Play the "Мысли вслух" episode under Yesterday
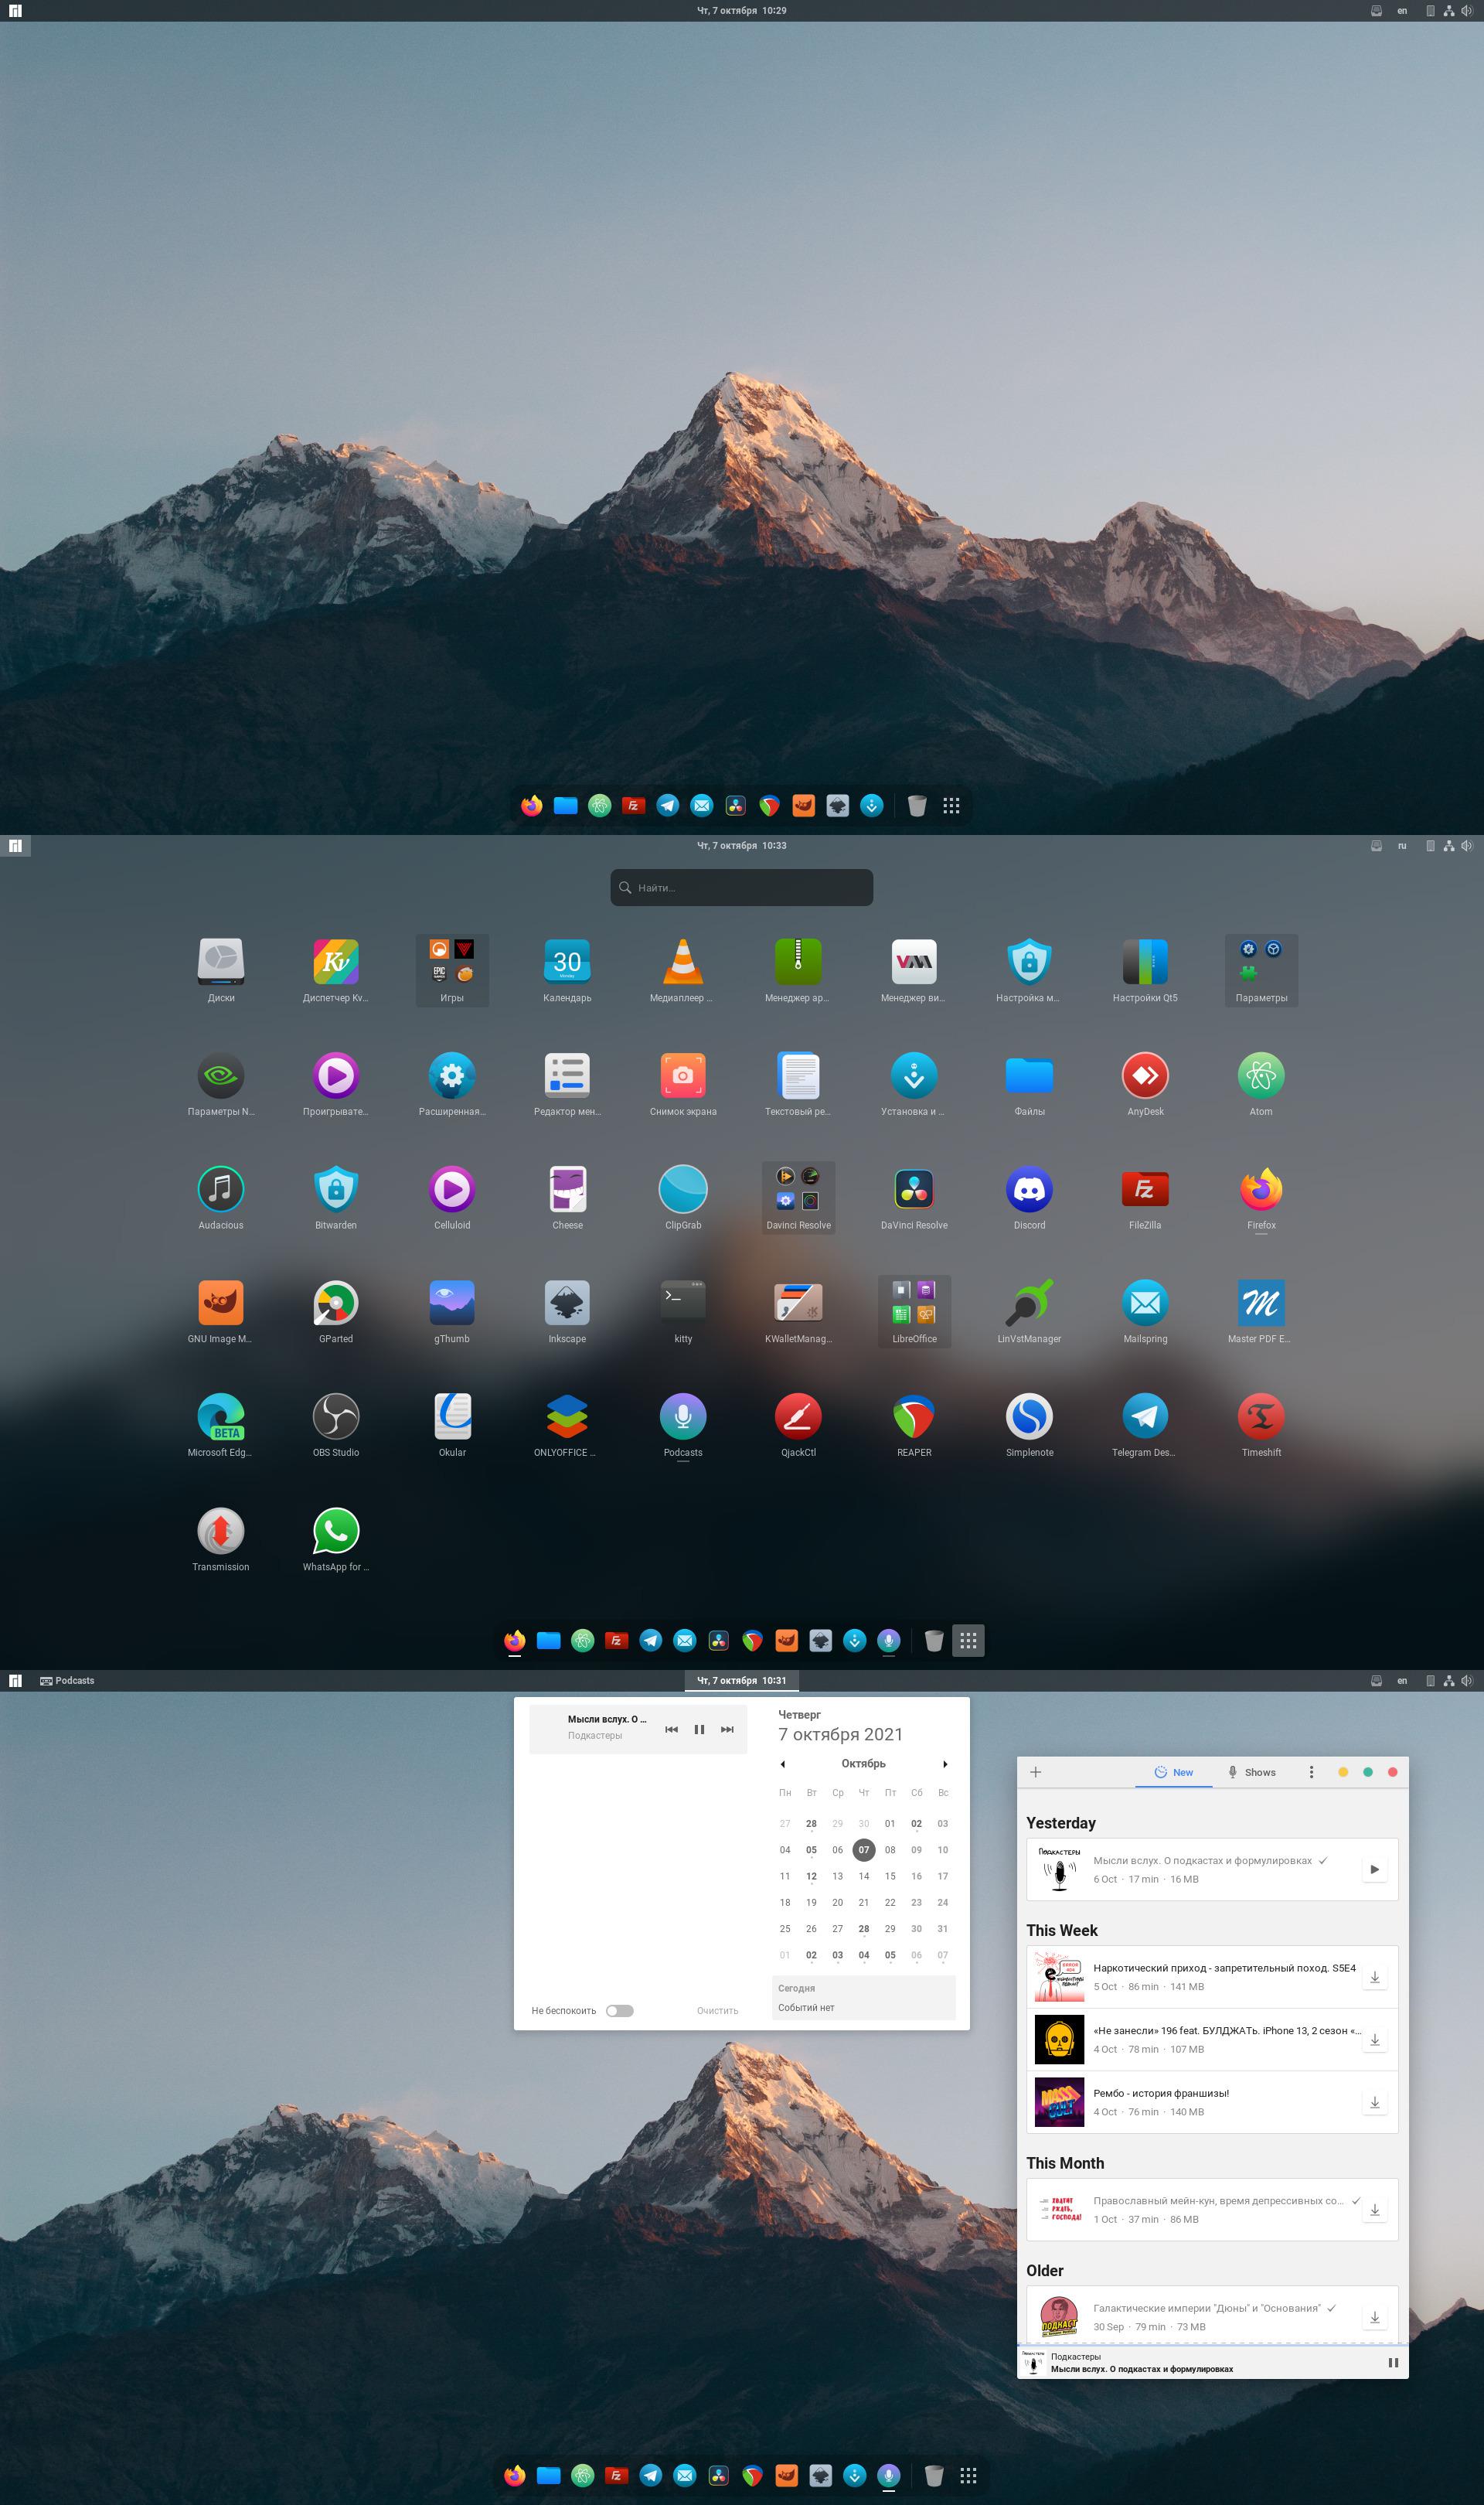The image size is (1484, 2505). point(1374,1869)
